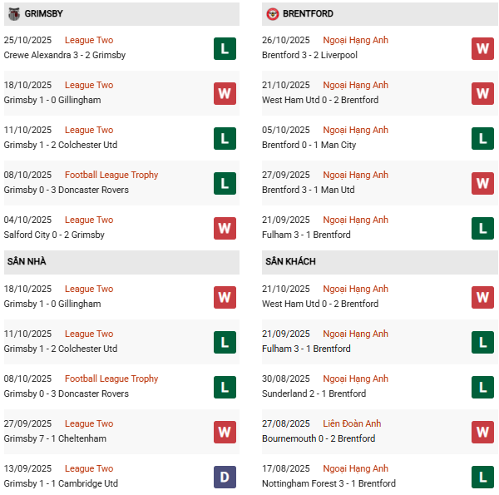Viewport: 499px width, 495px height.
Task: Click the W badge for Brentford 3-2 Liverpool
Action: coord(483,48)
